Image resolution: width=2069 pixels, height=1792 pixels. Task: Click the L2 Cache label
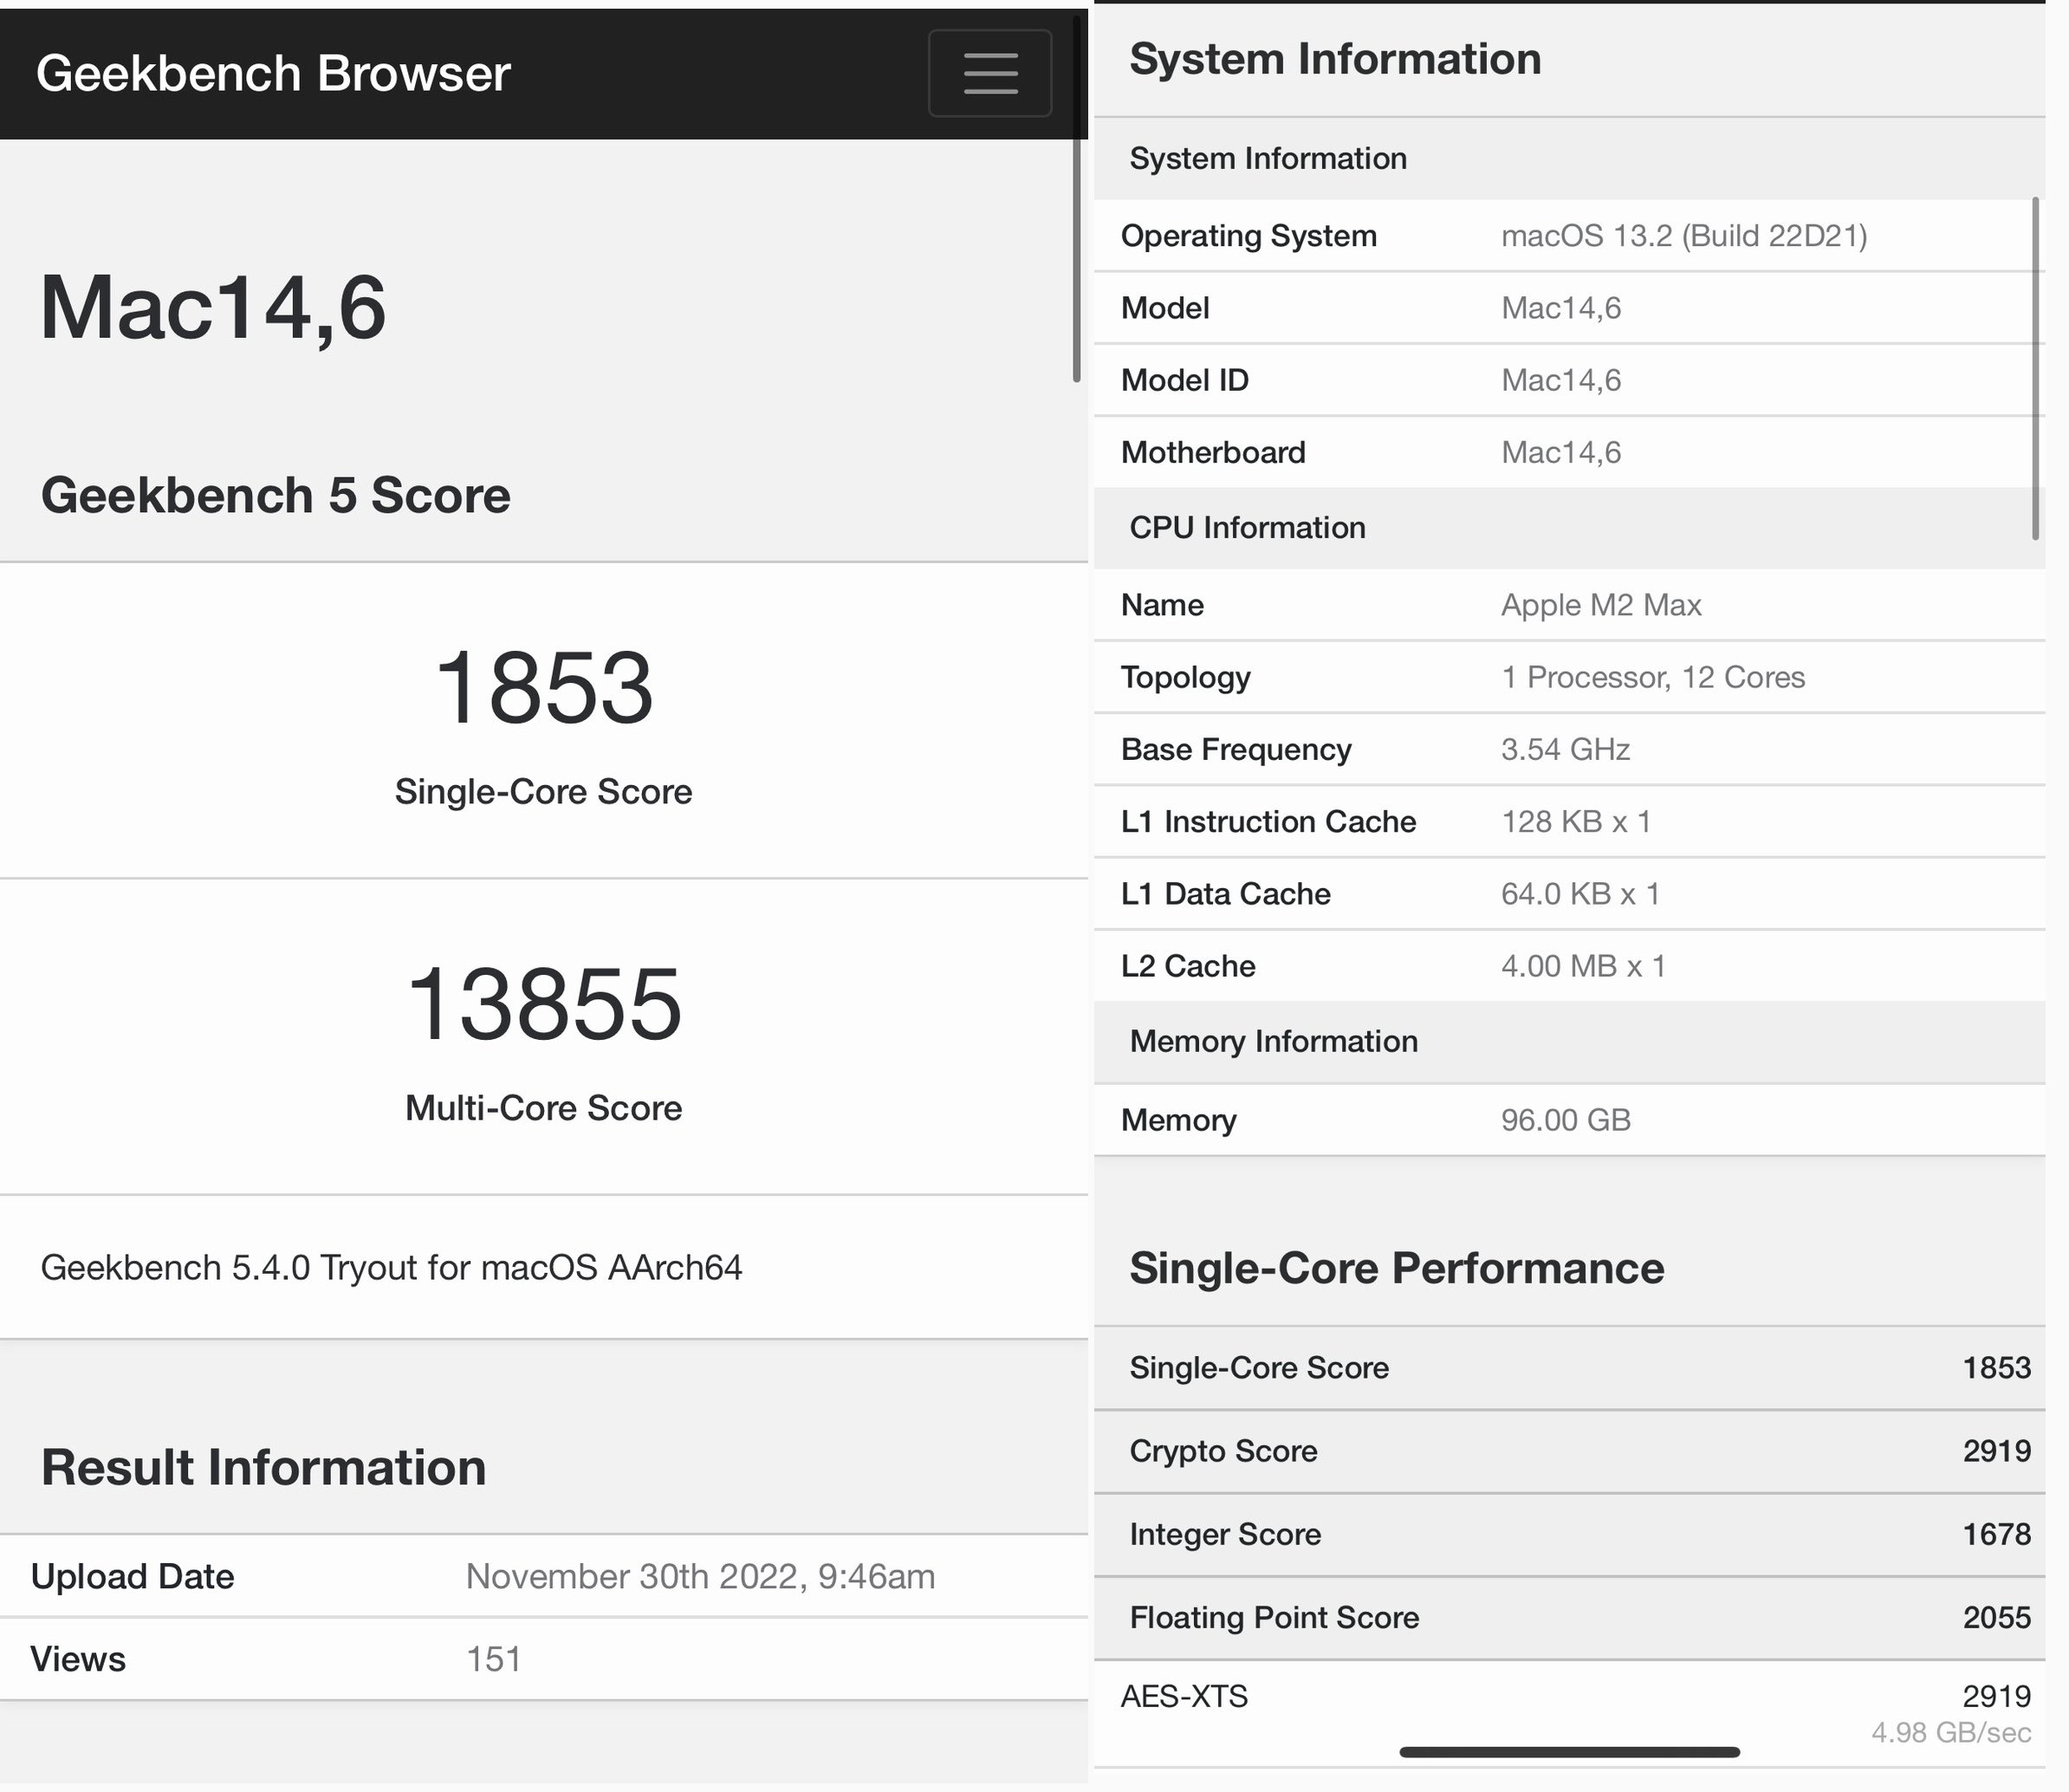[x=1188, y=966]
